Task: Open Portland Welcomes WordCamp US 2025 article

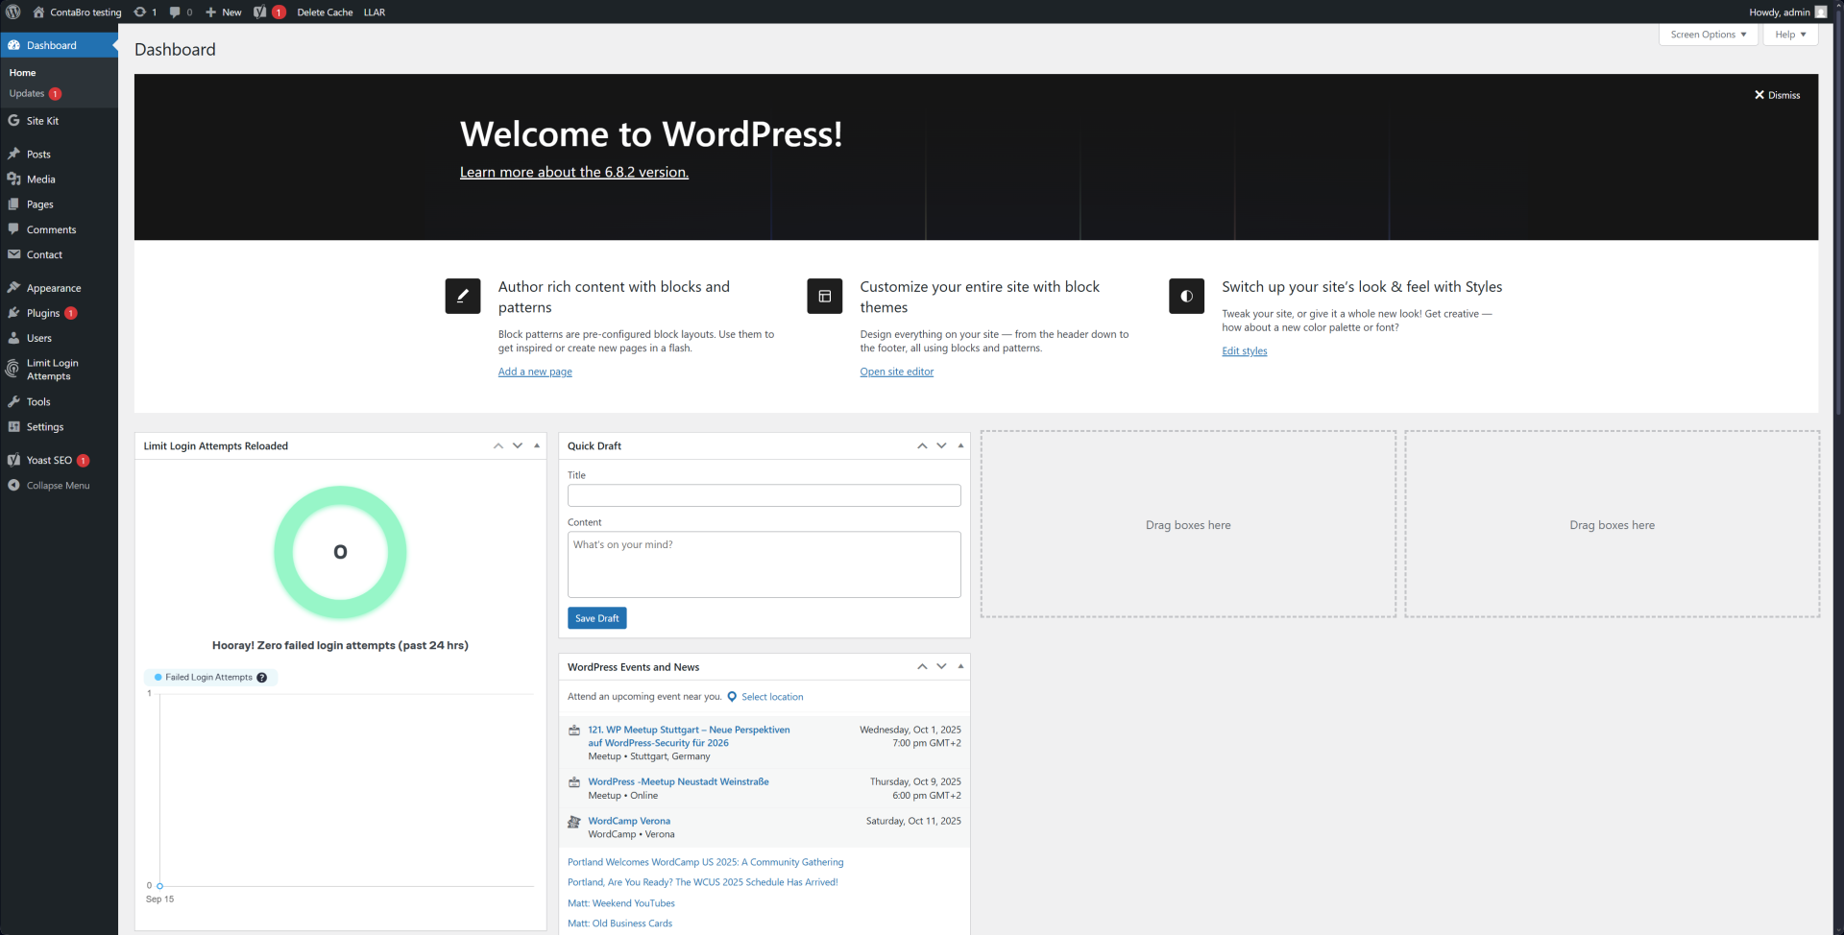Action: 706,862
